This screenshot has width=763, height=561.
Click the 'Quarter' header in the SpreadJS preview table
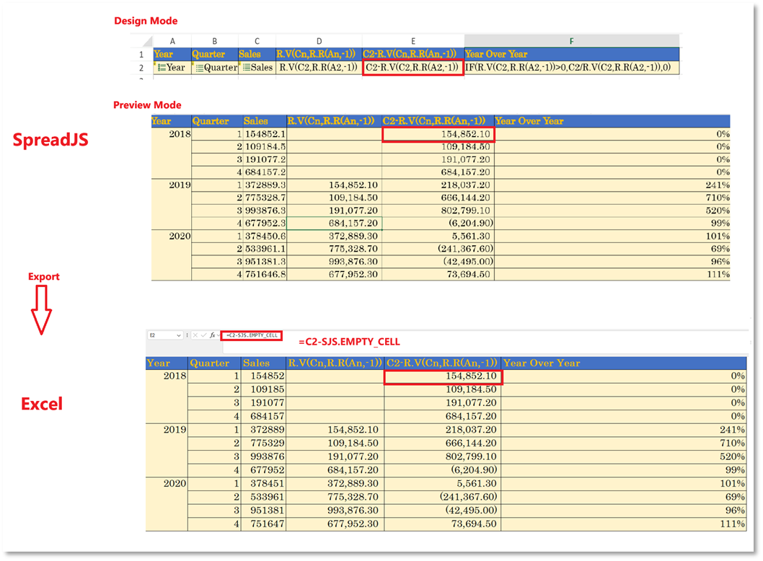[x=217, y=121]
